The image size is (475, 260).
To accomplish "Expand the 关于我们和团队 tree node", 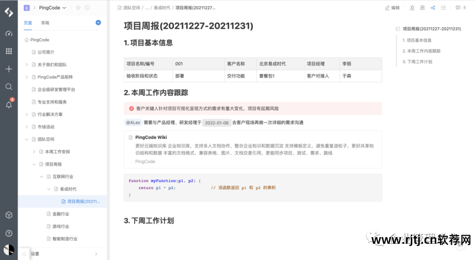I will point(27,65).
